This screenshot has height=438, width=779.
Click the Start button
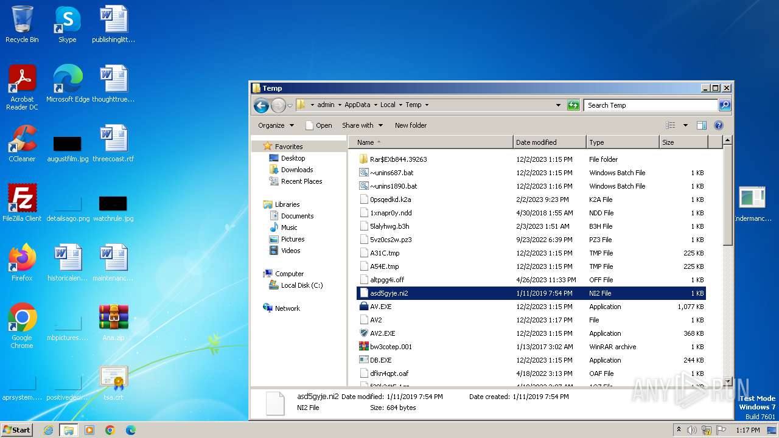(x=16, y=430)
